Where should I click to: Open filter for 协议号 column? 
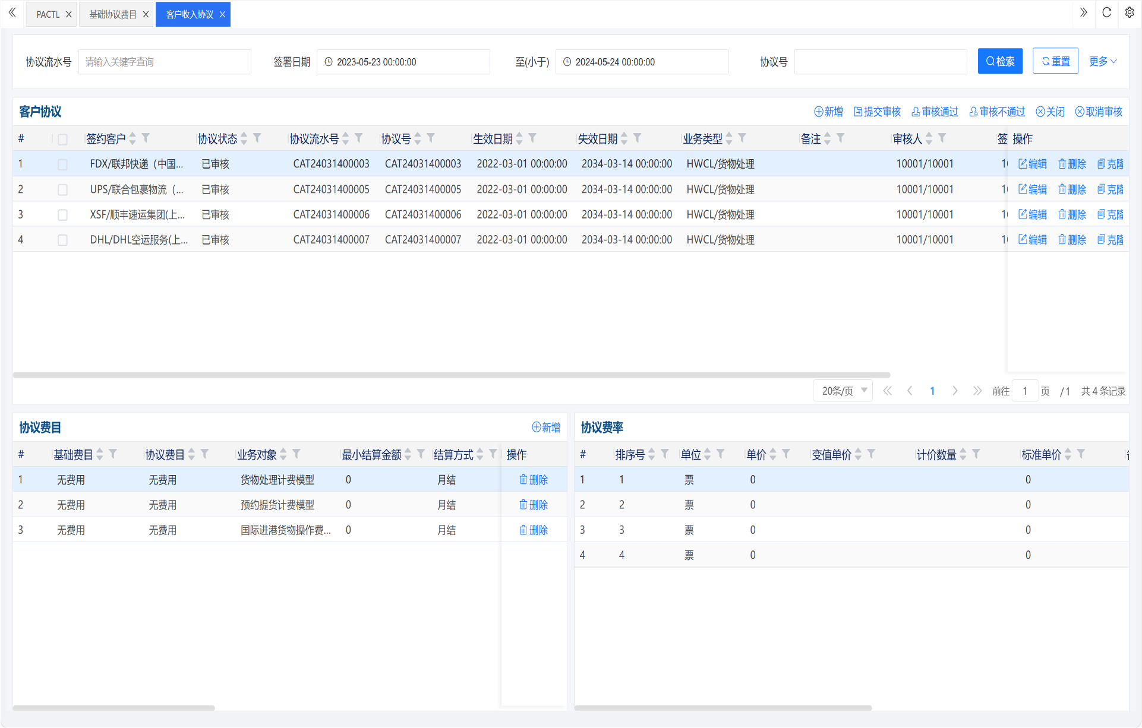point(431,138)
